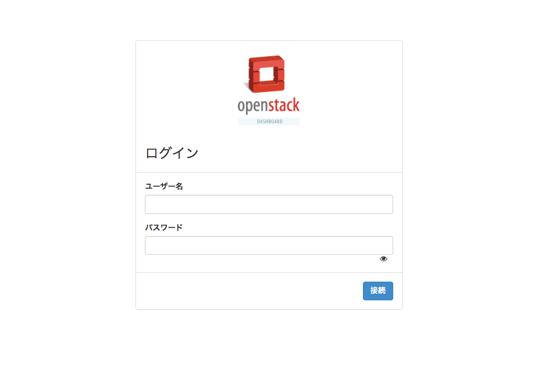This screenshot has width=559, height=390.
Task: Show the typed password via eye toggle
Action: coord(383,259)
